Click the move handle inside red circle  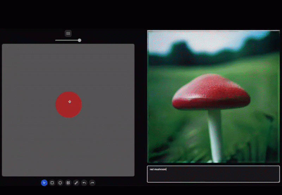tap(69, 102)
